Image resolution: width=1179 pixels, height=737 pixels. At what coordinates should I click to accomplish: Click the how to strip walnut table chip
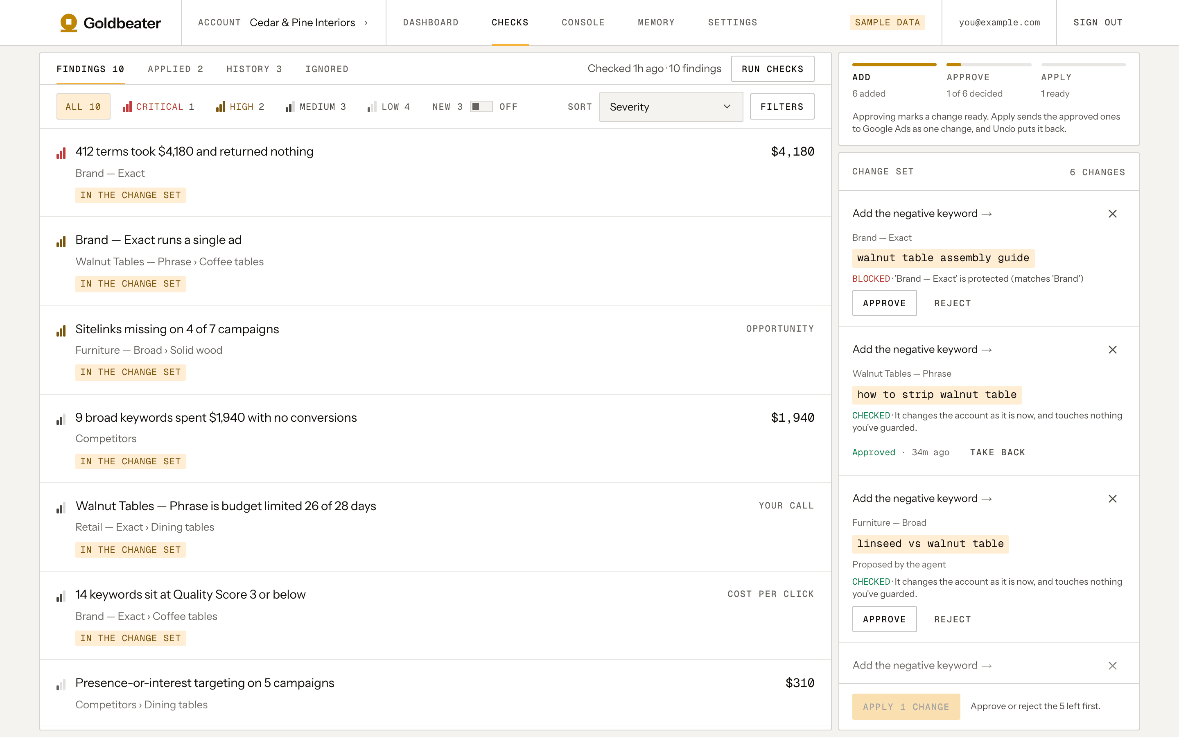tap(936, 395)
